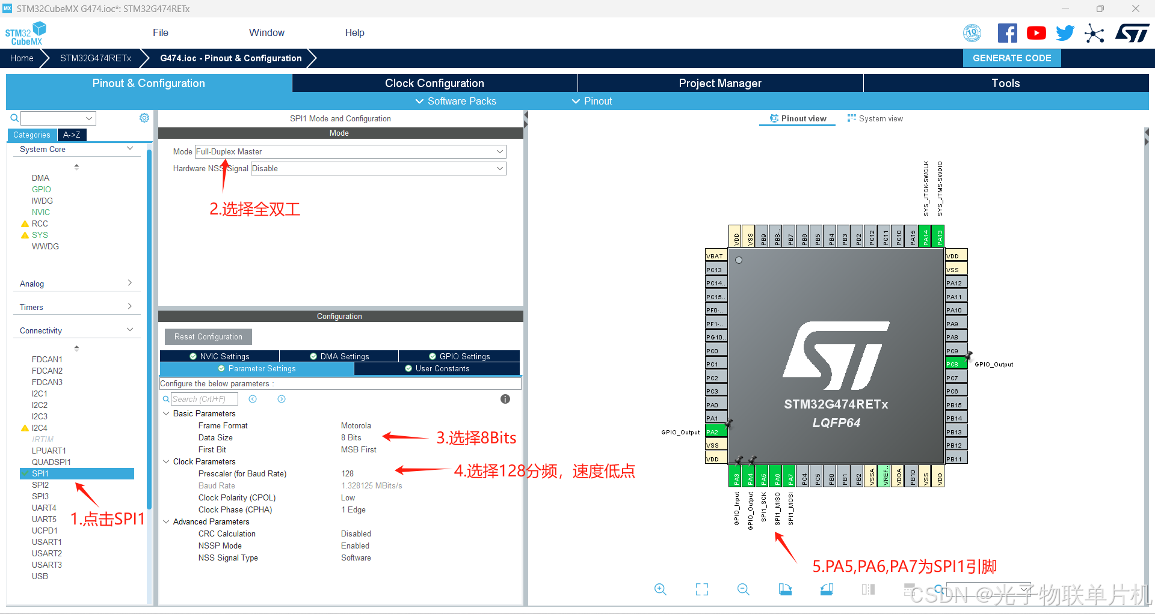Click the zoom in magnifier icon
Image resolution: width=1155 pixels, height=614 pixels.
click(x=660, y=589)
